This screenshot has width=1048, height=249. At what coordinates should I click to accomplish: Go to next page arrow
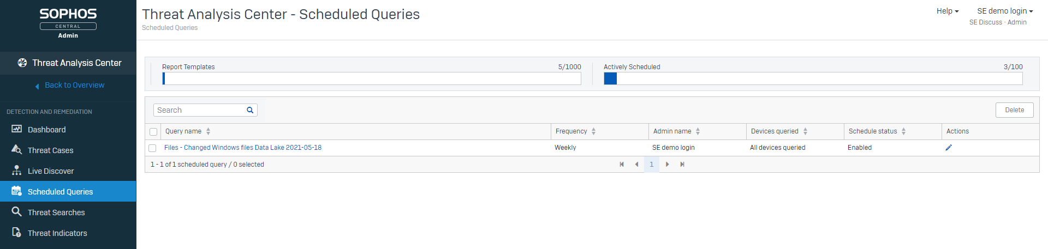coord(667,165)
